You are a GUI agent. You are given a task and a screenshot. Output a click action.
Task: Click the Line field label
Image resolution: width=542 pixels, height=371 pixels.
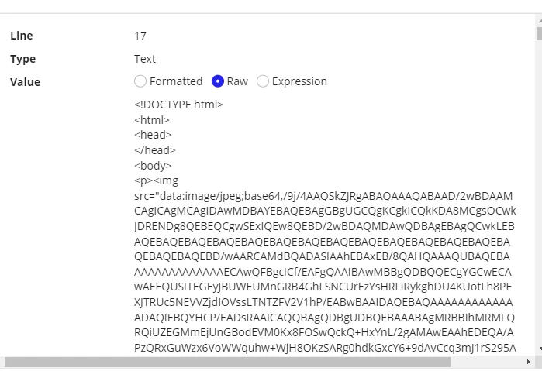click(x=22, y=36)
